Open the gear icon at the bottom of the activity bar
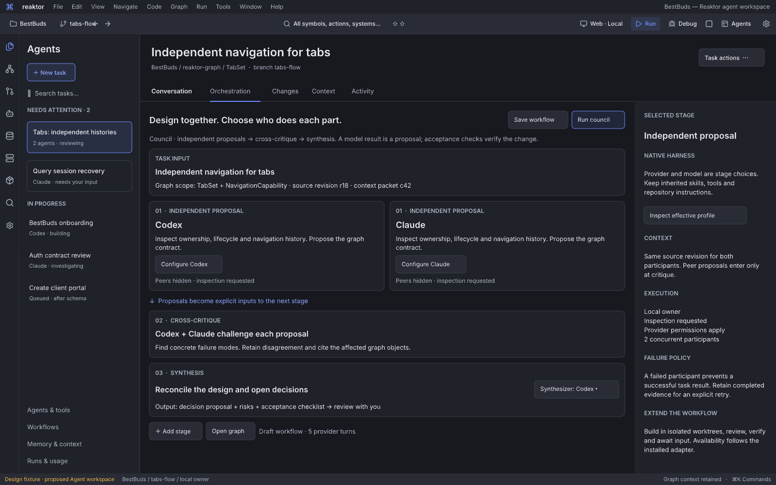 (x=10, y=226)
